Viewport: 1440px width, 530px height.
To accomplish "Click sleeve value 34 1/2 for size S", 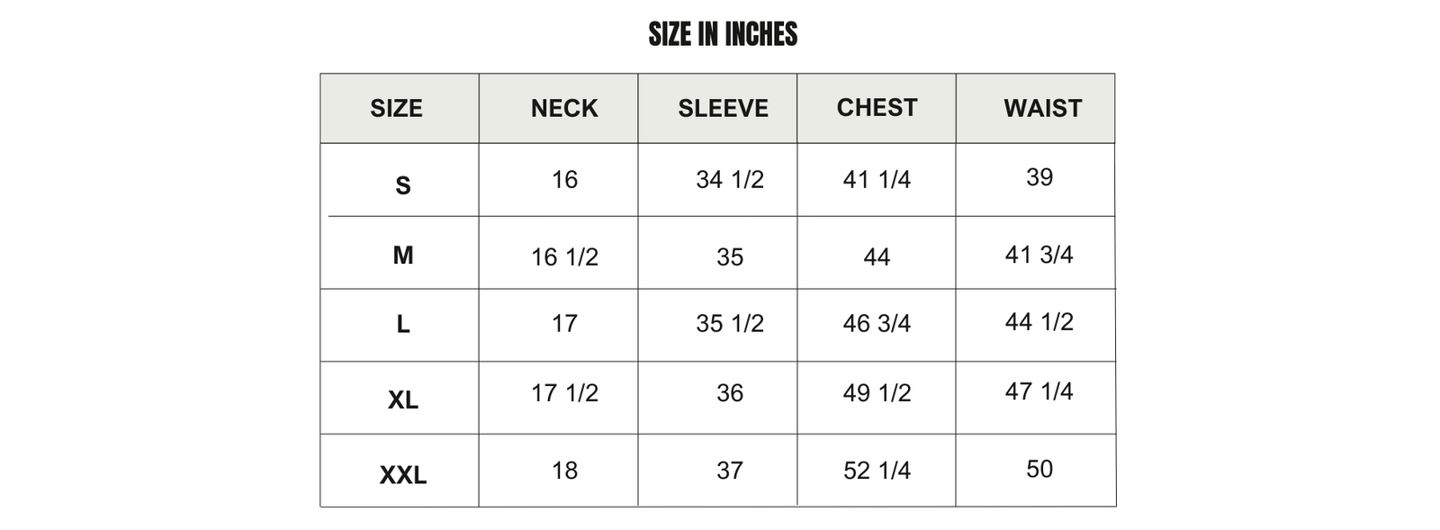I will tap(729, 180).
